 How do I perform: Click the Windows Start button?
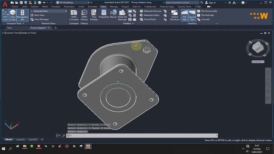point(3,148)
